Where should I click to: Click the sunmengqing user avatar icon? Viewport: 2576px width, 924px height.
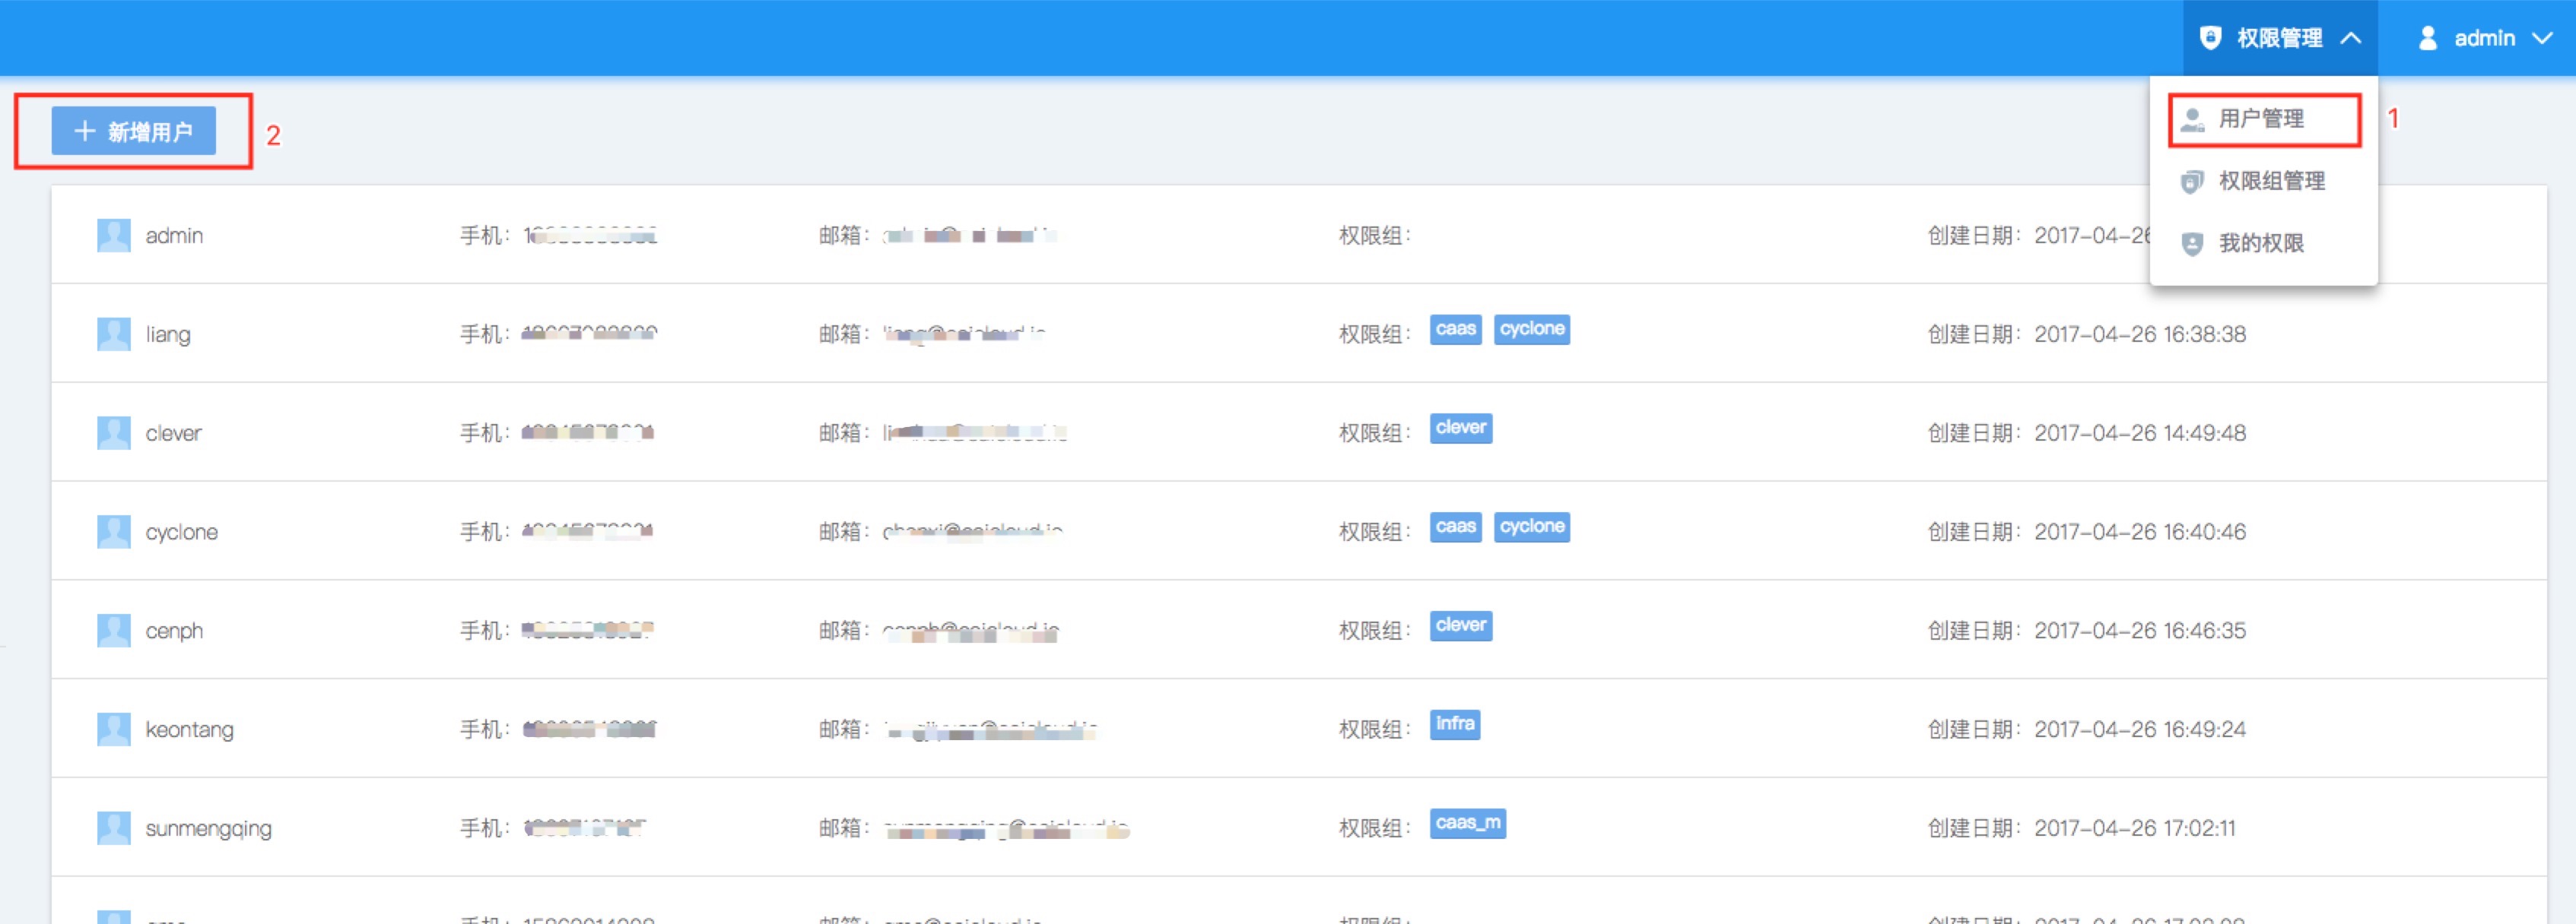click(x=113, y=828)
